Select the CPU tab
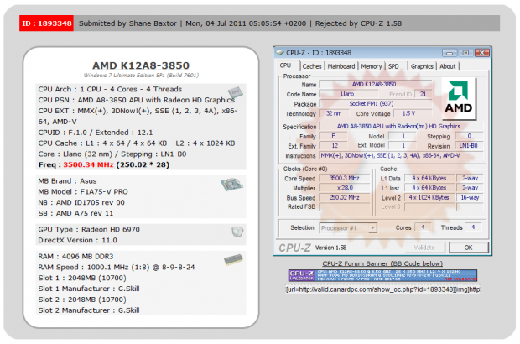The height and width of the screenshot is (344, 520). 285,65
